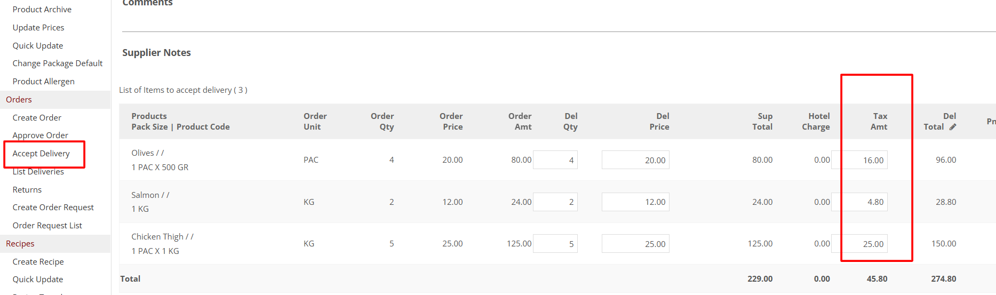Image resolution: width=996 pixels, height=295 pixels.
Task: Open Product Allergen page
Action: [43, 82]
